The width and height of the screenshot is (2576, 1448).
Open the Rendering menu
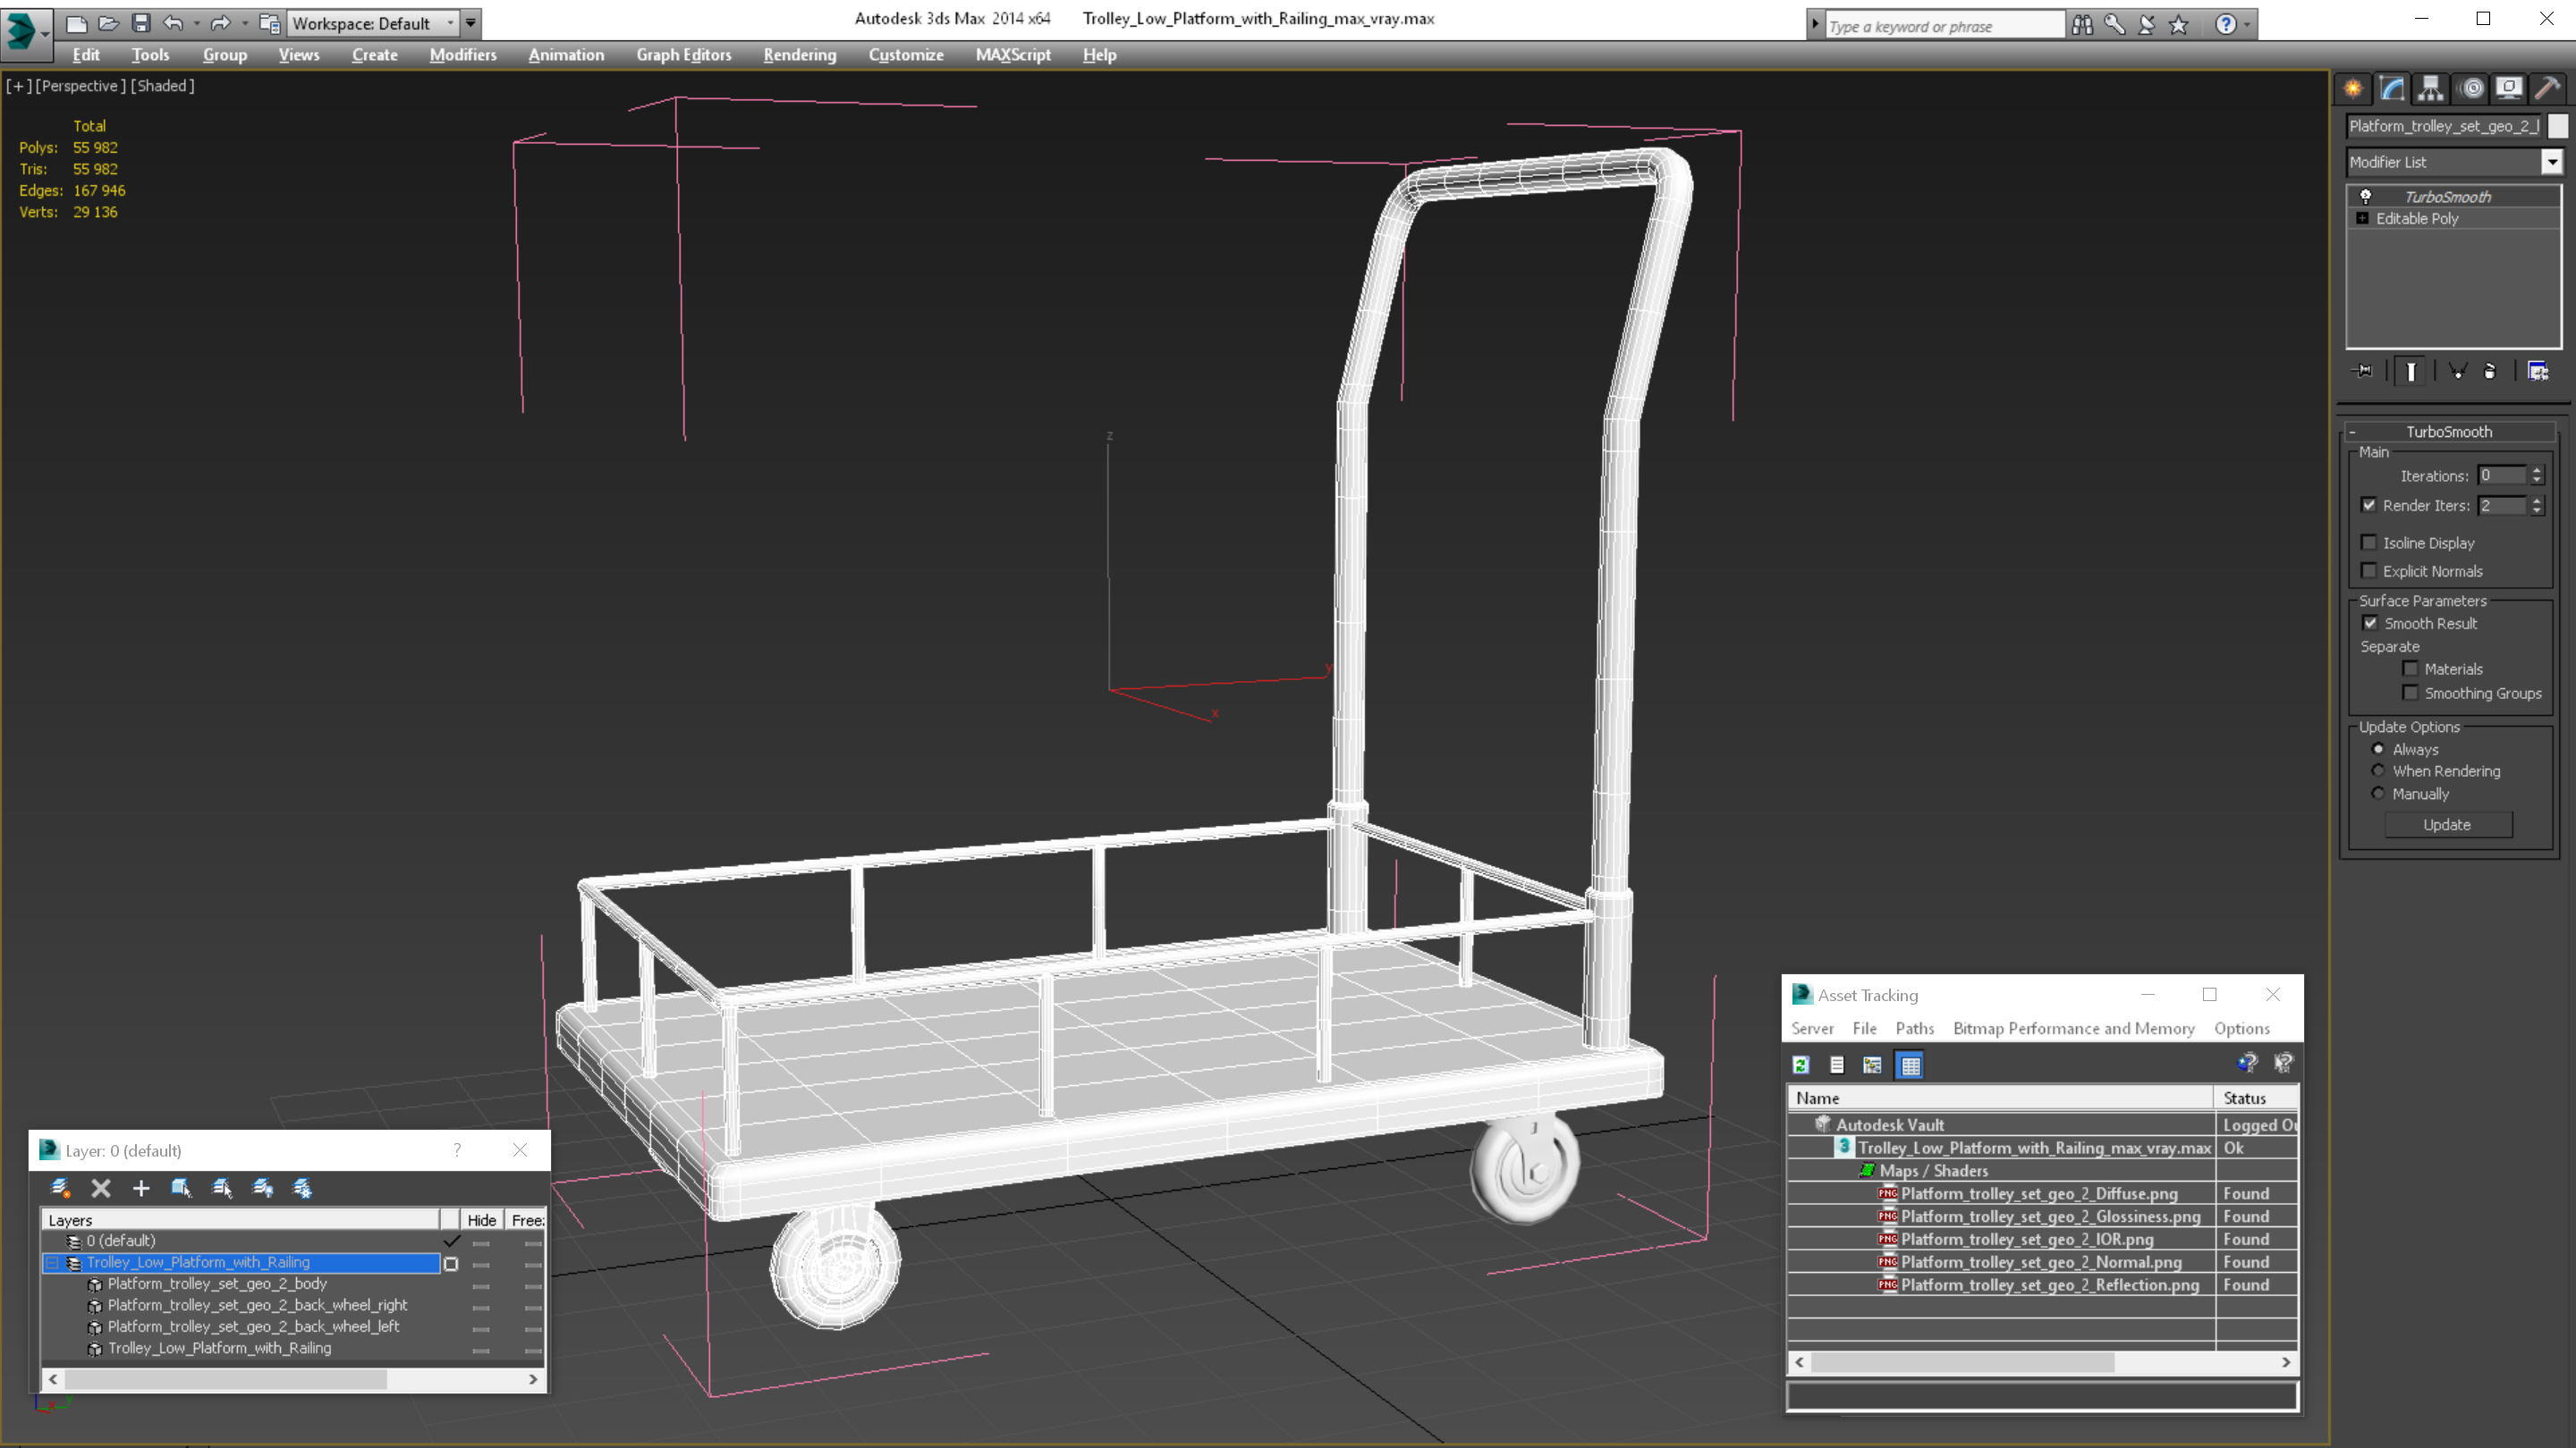pyautogui.click(x=799, y=55)
